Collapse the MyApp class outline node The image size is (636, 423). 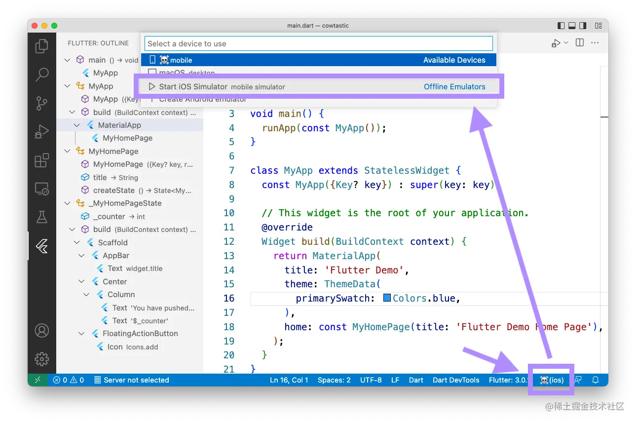pos(68,86)
